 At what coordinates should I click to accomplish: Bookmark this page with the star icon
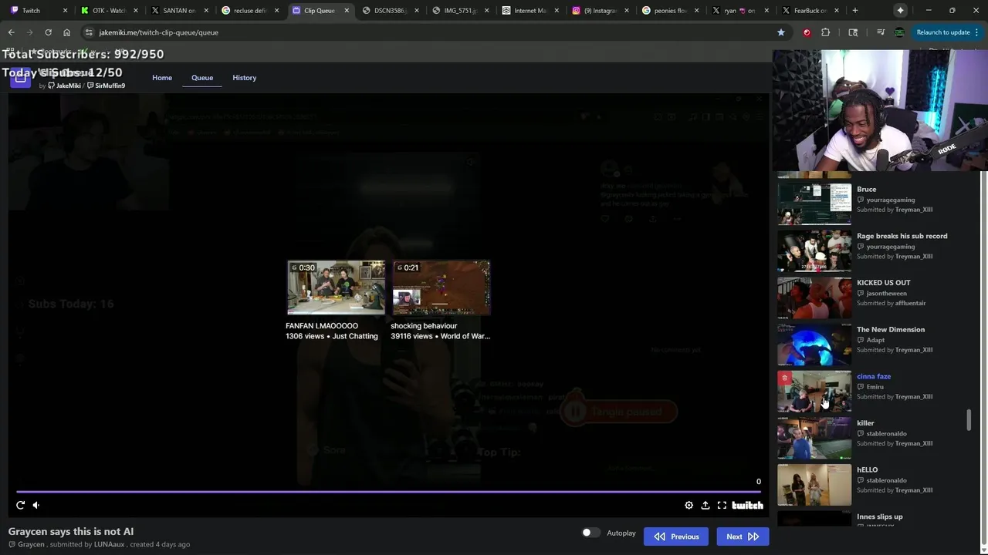click(780, 32)
